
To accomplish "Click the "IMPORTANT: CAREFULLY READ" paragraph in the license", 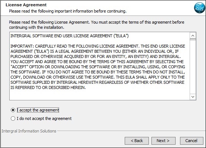I will click(98, 67).
